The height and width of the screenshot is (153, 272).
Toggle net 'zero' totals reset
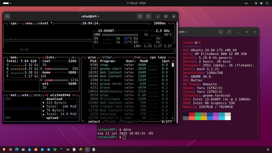(x=36, y=95)
